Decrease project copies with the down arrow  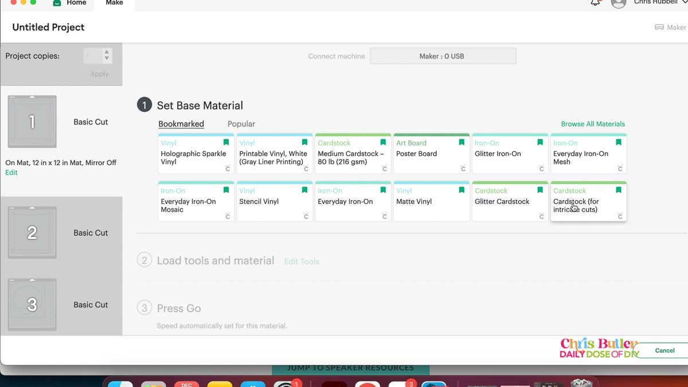click(x=107, y=59)
